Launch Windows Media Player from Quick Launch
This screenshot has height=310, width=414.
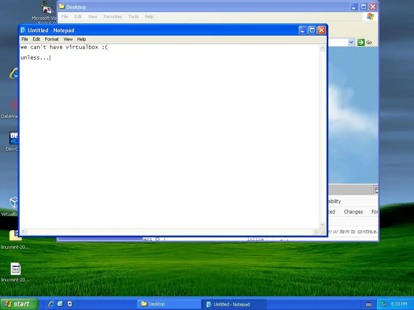(x=70, y=304)
